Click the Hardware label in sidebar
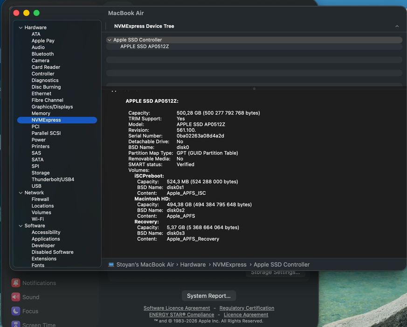This screenshot has width=407, height=327. (35, 28)
